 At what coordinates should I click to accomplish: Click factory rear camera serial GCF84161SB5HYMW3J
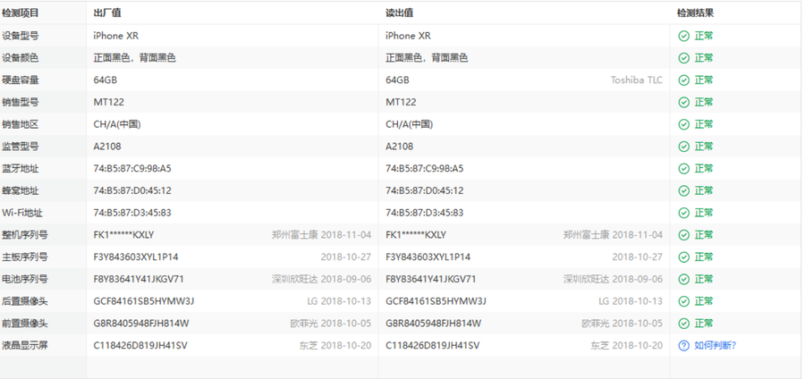[144, 301]
